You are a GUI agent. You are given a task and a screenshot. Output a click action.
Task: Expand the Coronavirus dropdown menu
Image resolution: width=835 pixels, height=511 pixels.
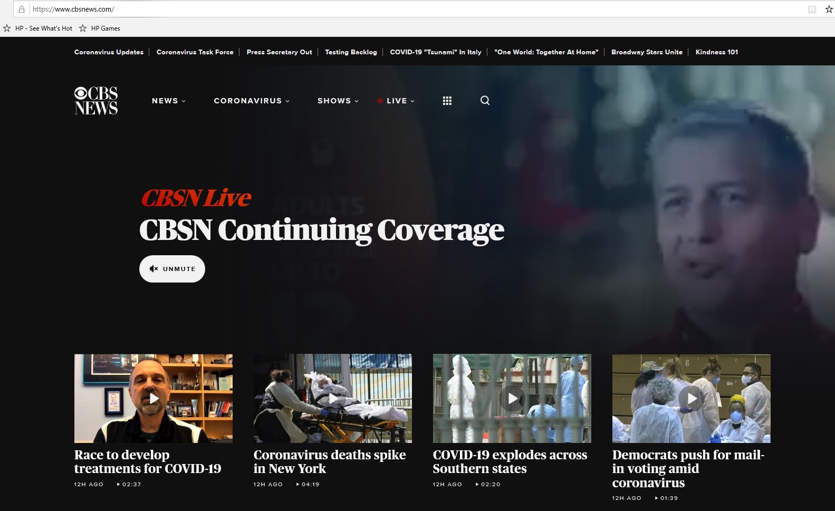(x=252, y=101)
